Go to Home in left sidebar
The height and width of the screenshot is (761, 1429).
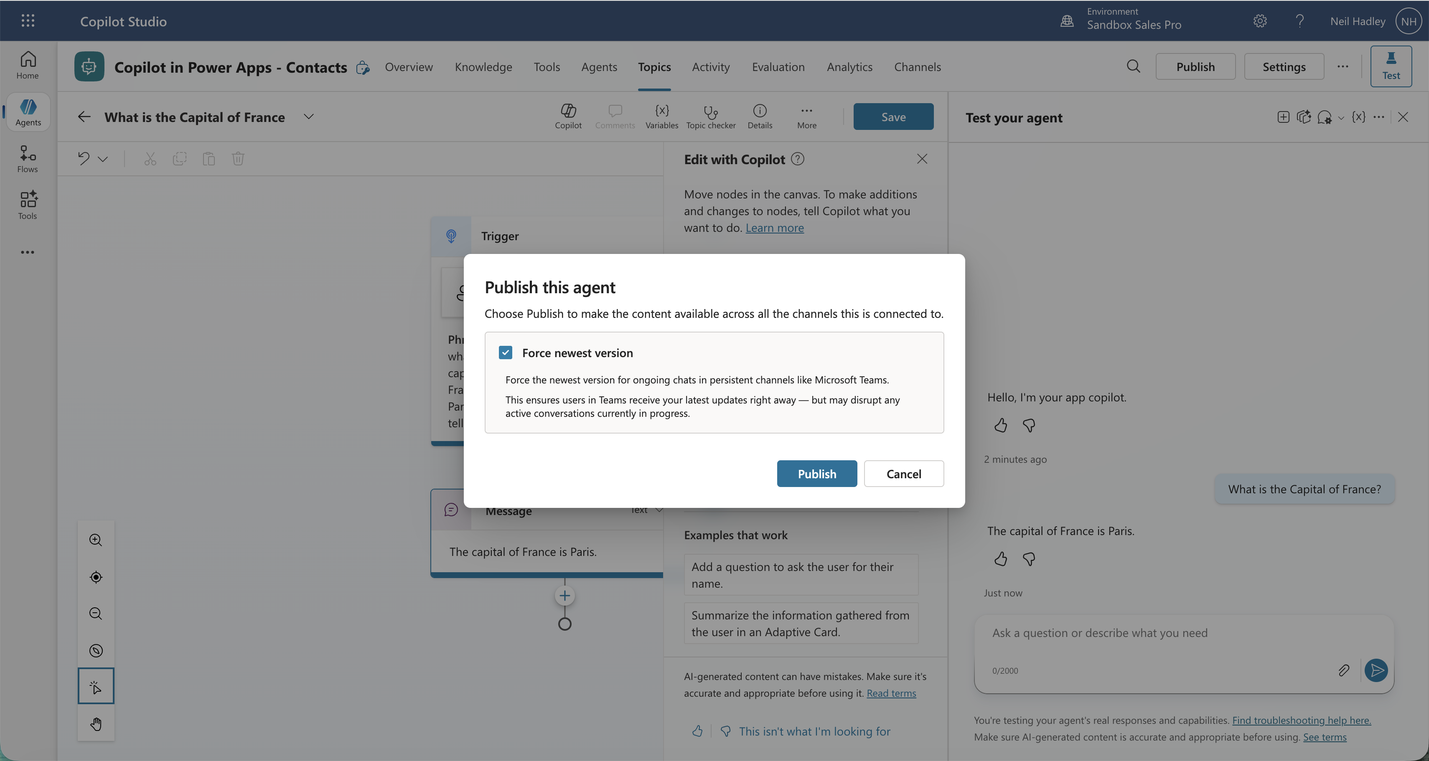coord(28,66)
